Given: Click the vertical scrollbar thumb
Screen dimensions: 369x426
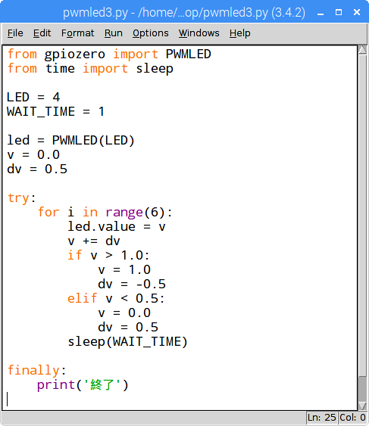Looking at the screenshot, I should click(x=362, y=216).
